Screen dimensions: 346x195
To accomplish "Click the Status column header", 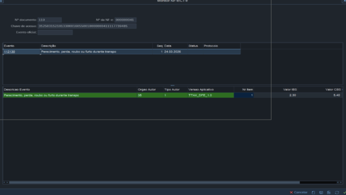I will [x=195, y=46].
